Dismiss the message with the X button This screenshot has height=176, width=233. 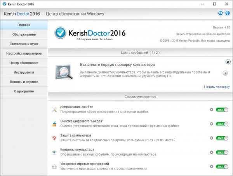pos(228,62)
